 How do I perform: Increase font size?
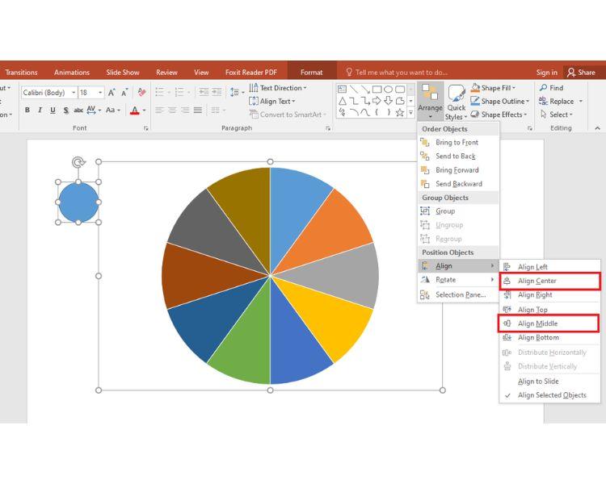[112, 93]
